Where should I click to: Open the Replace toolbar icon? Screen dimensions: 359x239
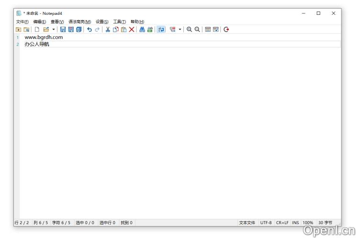point(150,30)
